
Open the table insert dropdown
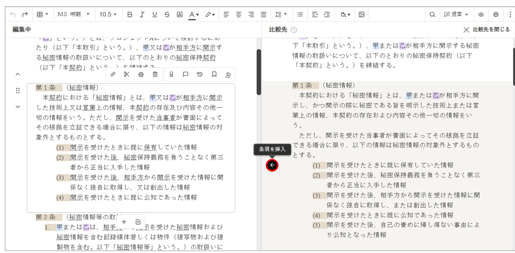coord(42,15)
